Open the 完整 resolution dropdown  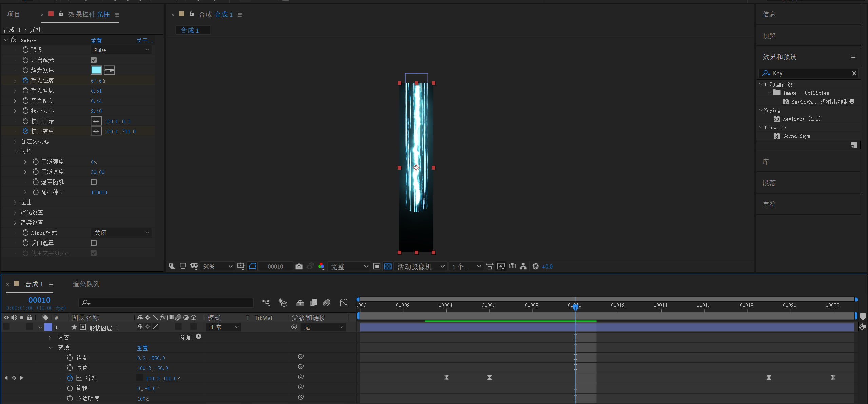point(349,267)
